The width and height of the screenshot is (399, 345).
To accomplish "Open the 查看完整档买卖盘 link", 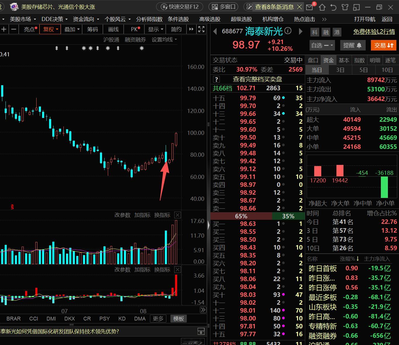I will (257, 79).
